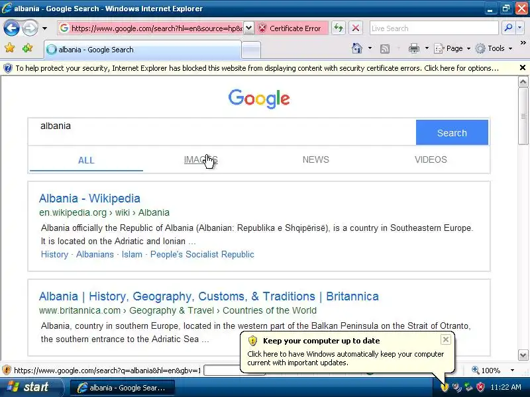Click the security information bar message

tap(257, 68)
